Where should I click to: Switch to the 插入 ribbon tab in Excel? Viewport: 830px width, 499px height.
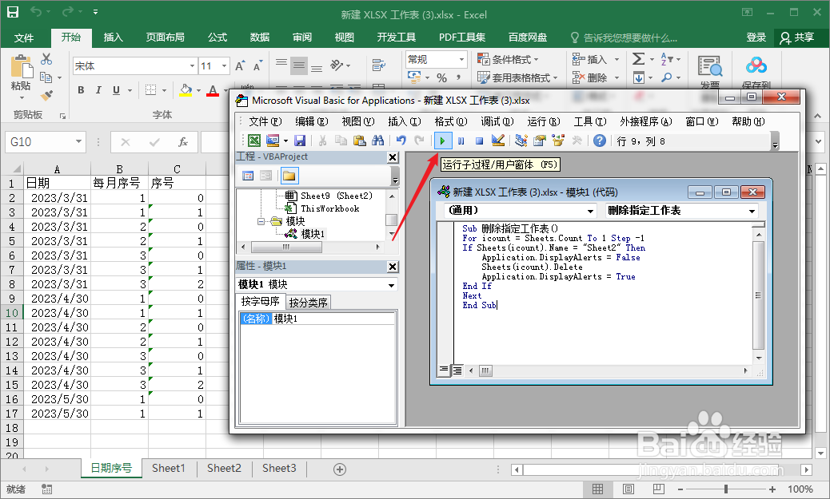coord(113,38)
